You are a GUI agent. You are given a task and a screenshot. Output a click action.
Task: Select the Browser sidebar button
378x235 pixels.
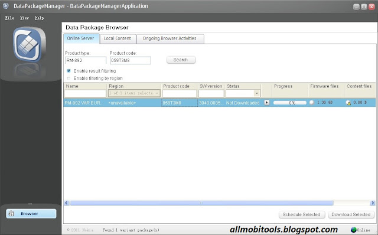click(x=31, y=214)
